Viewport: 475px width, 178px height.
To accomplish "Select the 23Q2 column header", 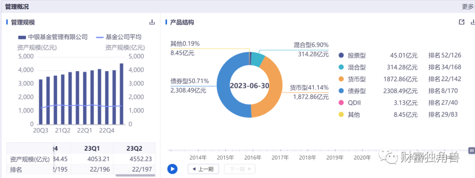I will (x=135, y=148).
